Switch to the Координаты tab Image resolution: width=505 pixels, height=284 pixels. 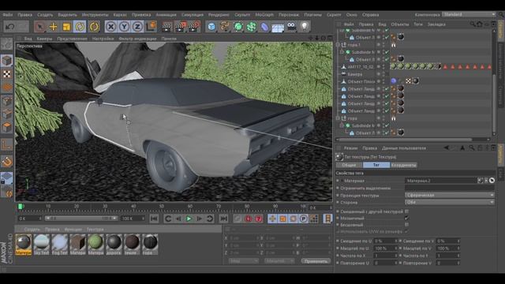(404, 165)
